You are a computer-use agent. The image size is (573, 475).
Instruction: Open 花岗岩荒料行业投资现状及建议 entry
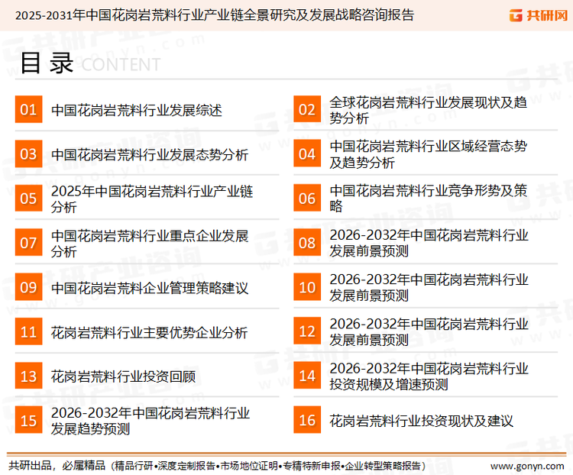[x=421, y=421]
